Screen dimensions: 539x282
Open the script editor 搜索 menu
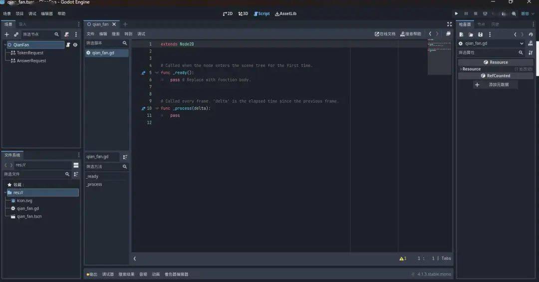click(x=115, y=34)
